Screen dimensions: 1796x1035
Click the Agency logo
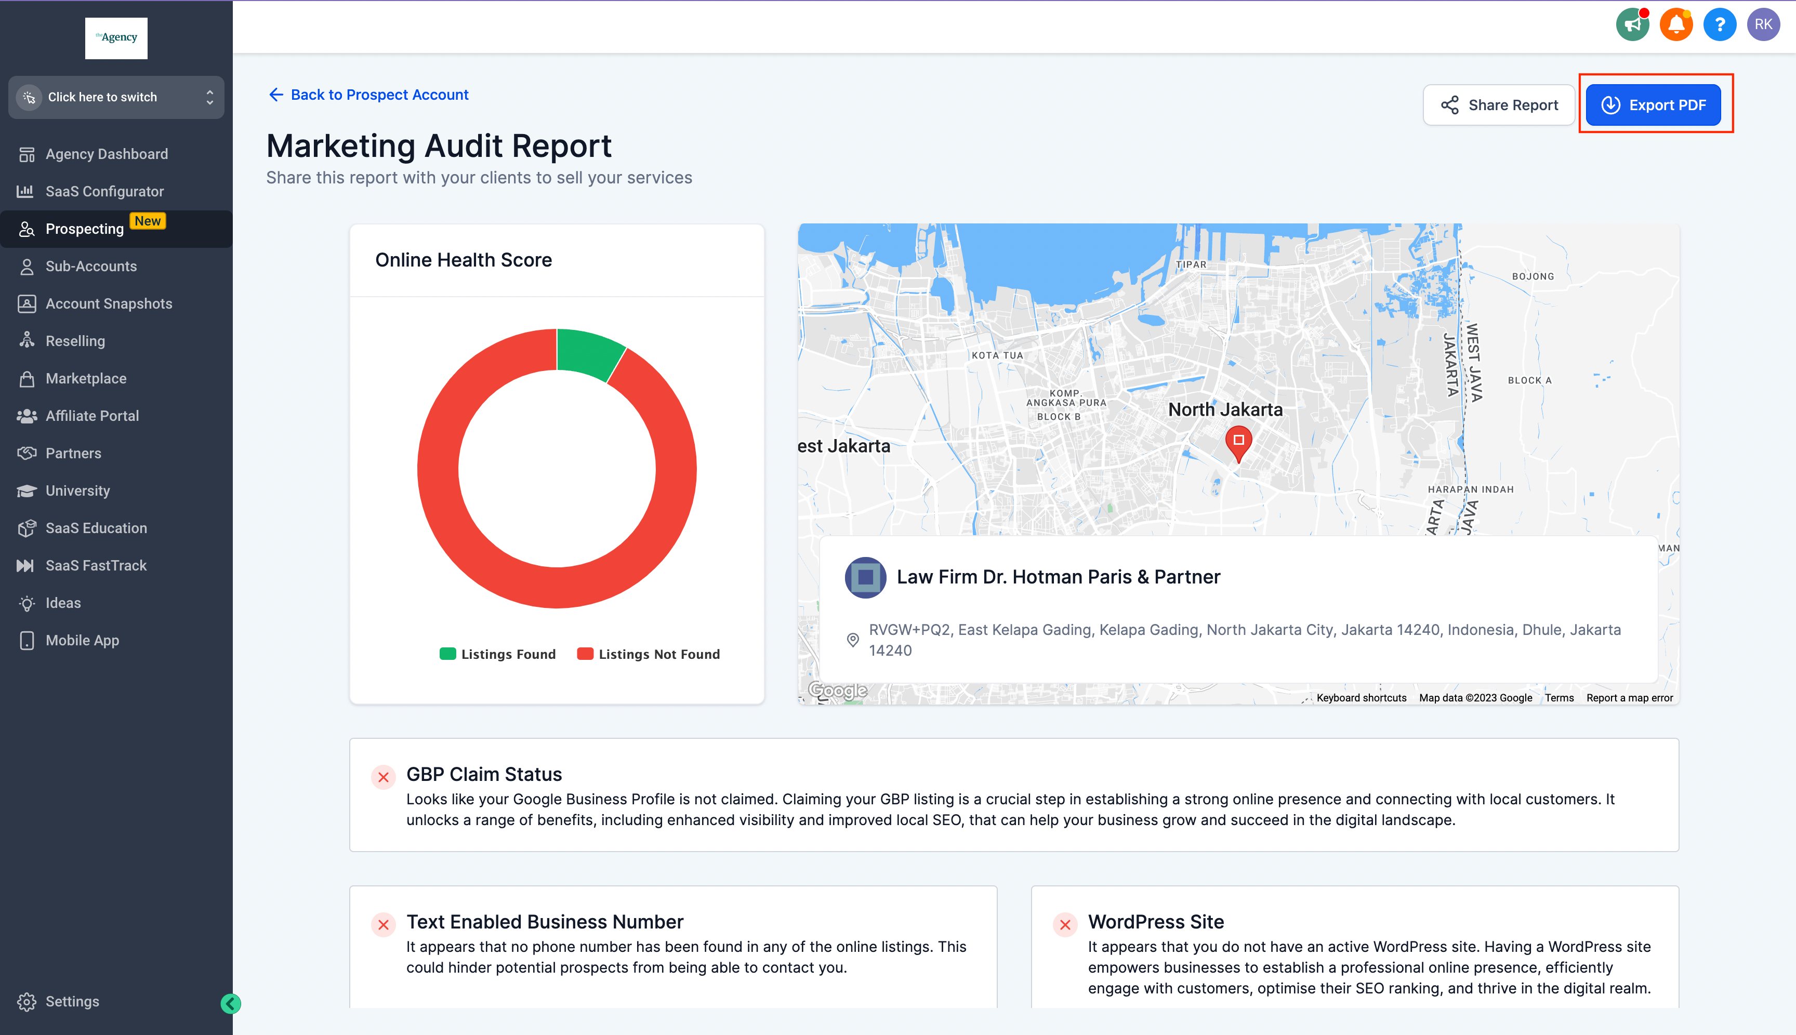click(x=116, y=38)
